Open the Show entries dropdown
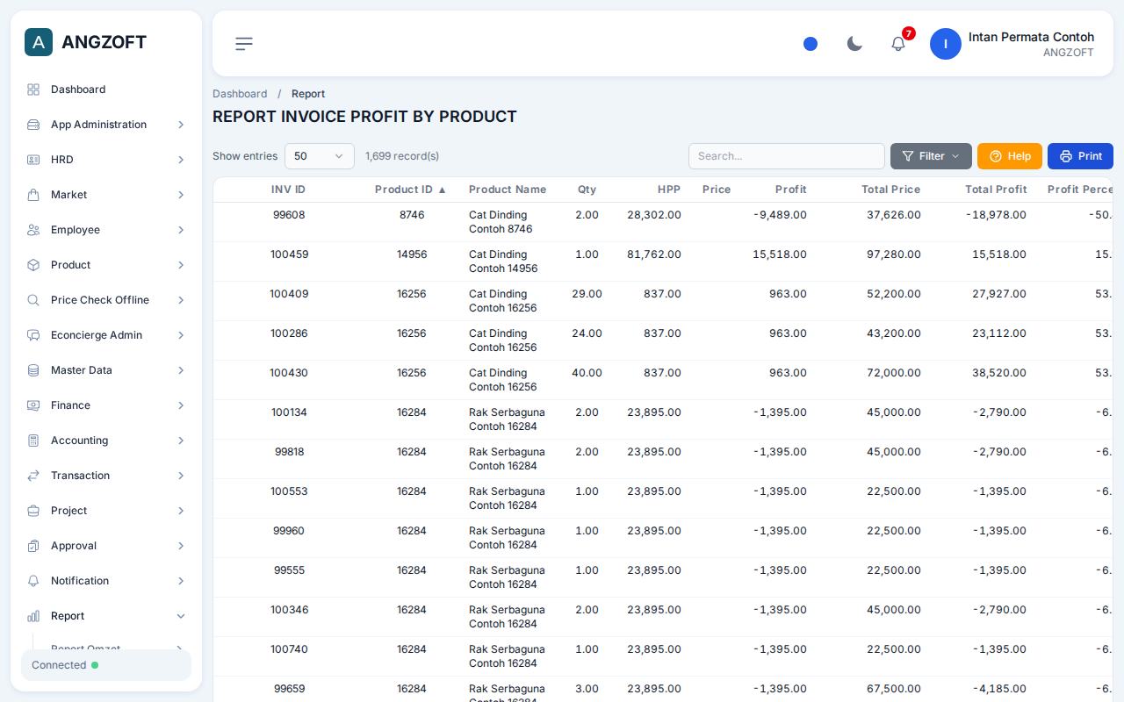The height and width of the screenshot is (702, 1124). coord(320,156)
